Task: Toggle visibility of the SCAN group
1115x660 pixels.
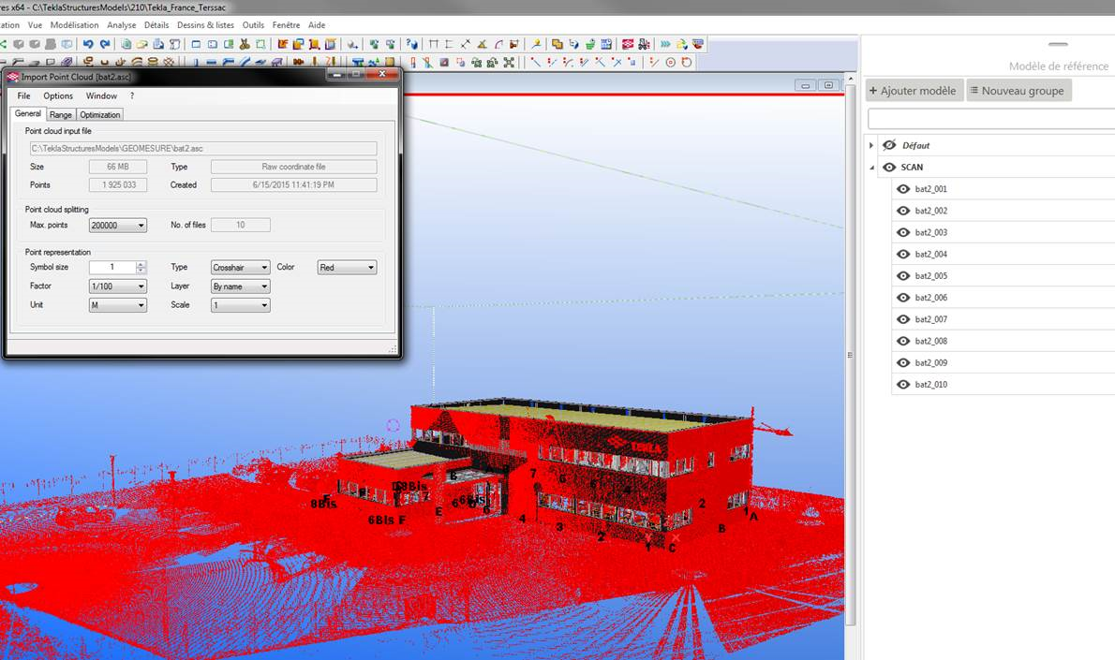Action: (x=889, y=168)
